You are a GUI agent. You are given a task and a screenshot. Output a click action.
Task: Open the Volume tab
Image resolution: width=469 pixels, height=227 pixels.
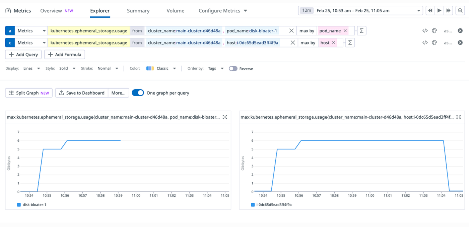pos(176,11)
